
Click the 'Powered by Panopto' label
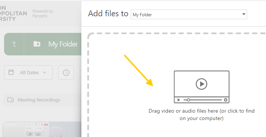tap(43, 14)
